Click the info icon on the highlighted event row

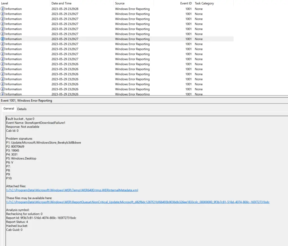pyautogui.click(x=3, y=39)
